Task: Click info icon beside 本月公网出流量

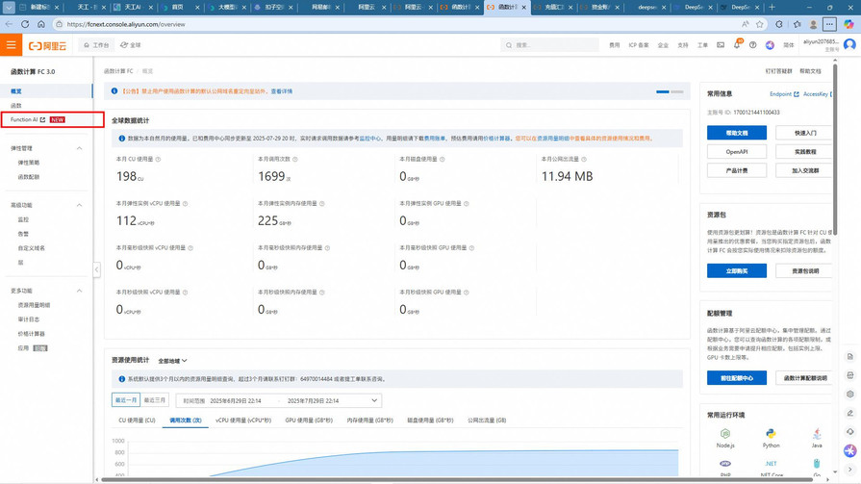Action: click(584, 160)
